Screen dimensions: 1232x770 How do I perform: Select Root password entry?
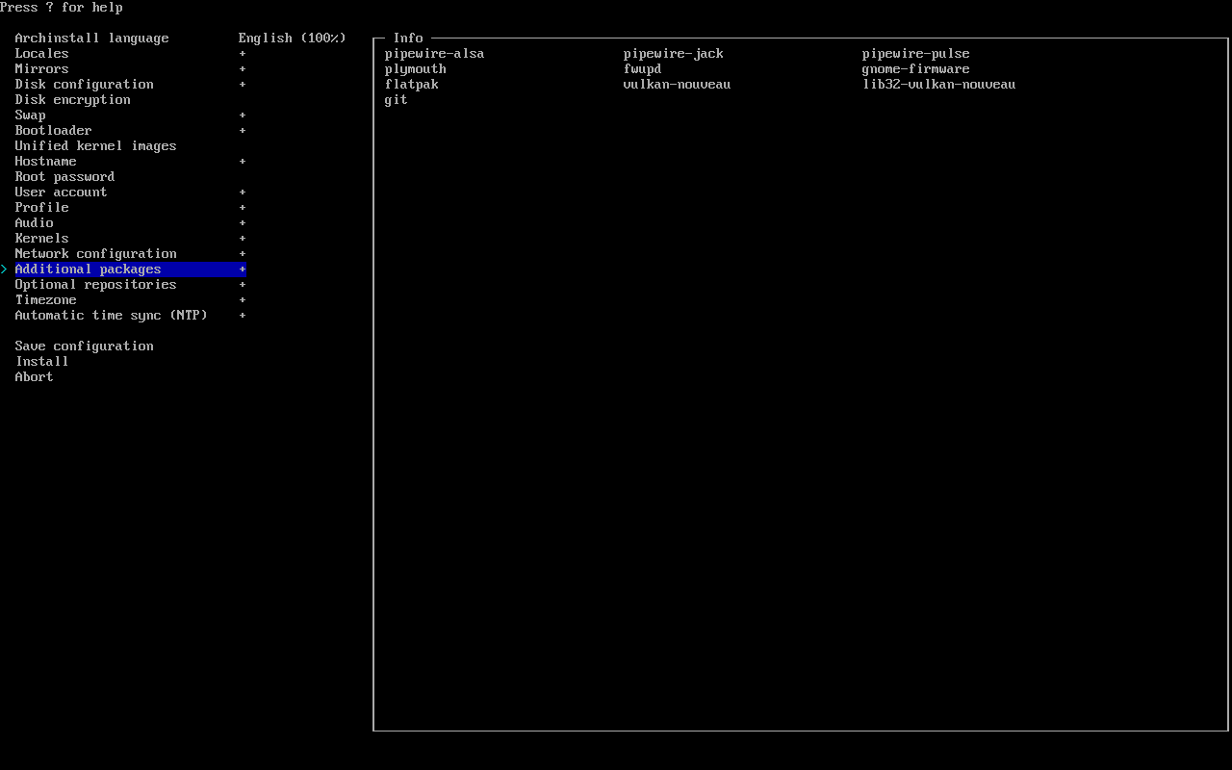[x=64, y=177]
